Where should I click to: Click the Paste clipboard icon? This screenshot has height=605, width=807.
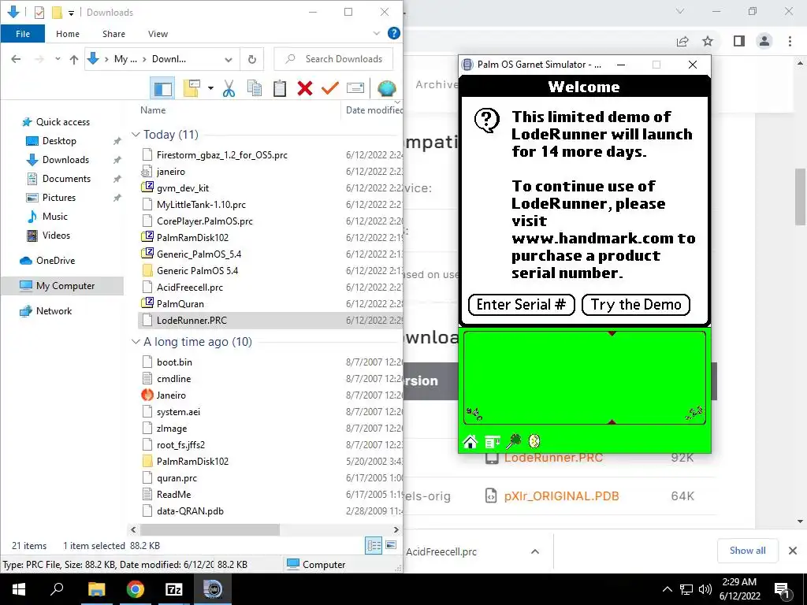pyautogui.click(x=280, y=88)
